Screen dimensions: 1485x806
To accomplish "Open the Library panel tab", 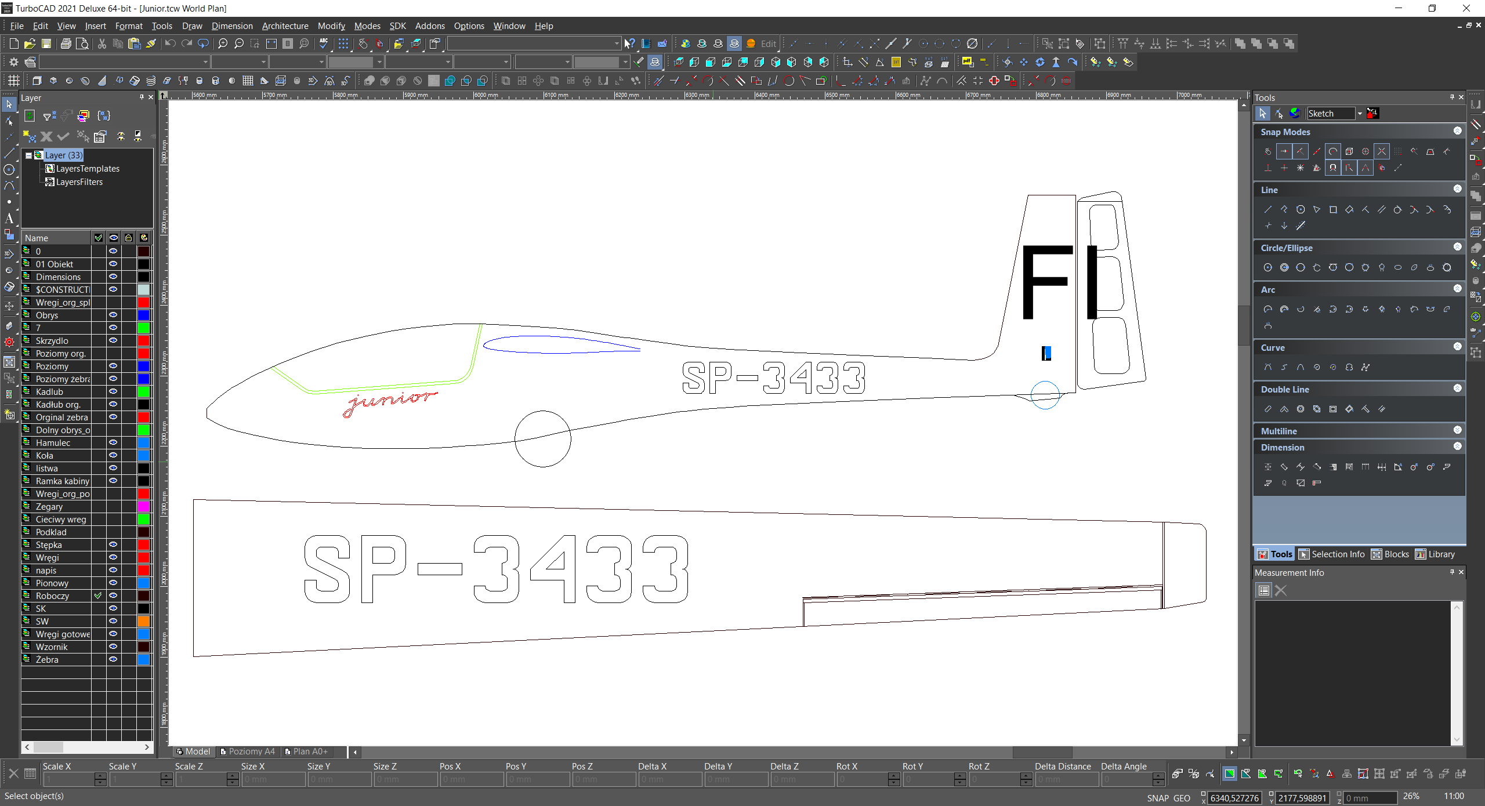I will click(1435, 554).
